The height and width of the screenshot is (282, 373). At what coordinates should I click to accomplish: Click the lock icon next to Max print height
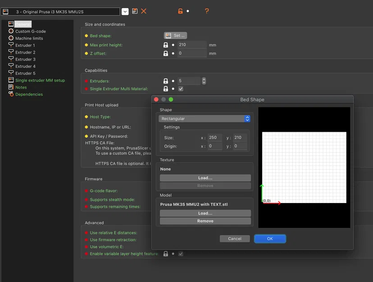pyautogui.click(x=166, y=45)
